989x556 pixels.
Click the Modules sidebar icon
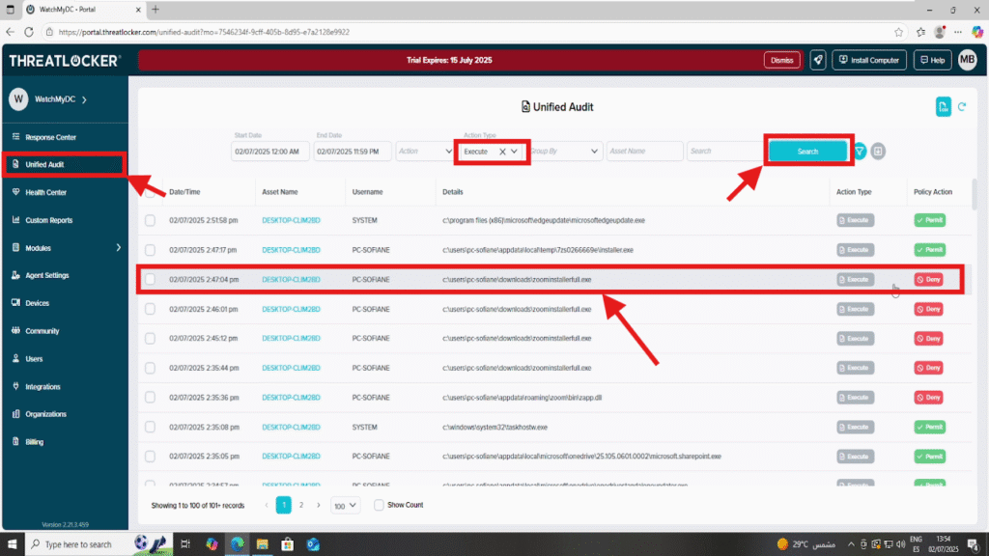pos(15,248)
